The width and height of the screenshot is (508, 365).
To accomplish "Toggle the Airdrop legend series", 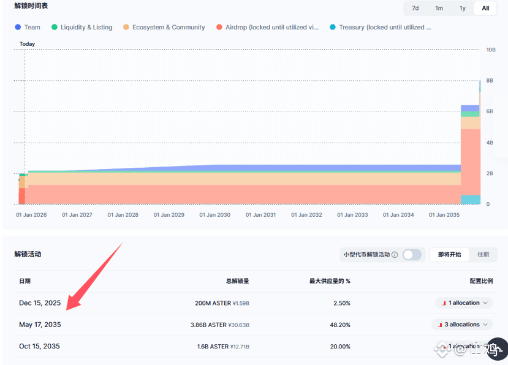I will [267, 27].
